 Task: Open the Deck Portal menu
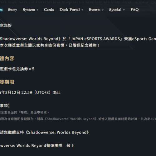pos(70,10)
